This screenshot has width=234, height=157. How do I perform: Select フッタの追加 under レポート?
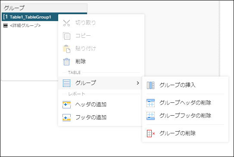point(100,117)
